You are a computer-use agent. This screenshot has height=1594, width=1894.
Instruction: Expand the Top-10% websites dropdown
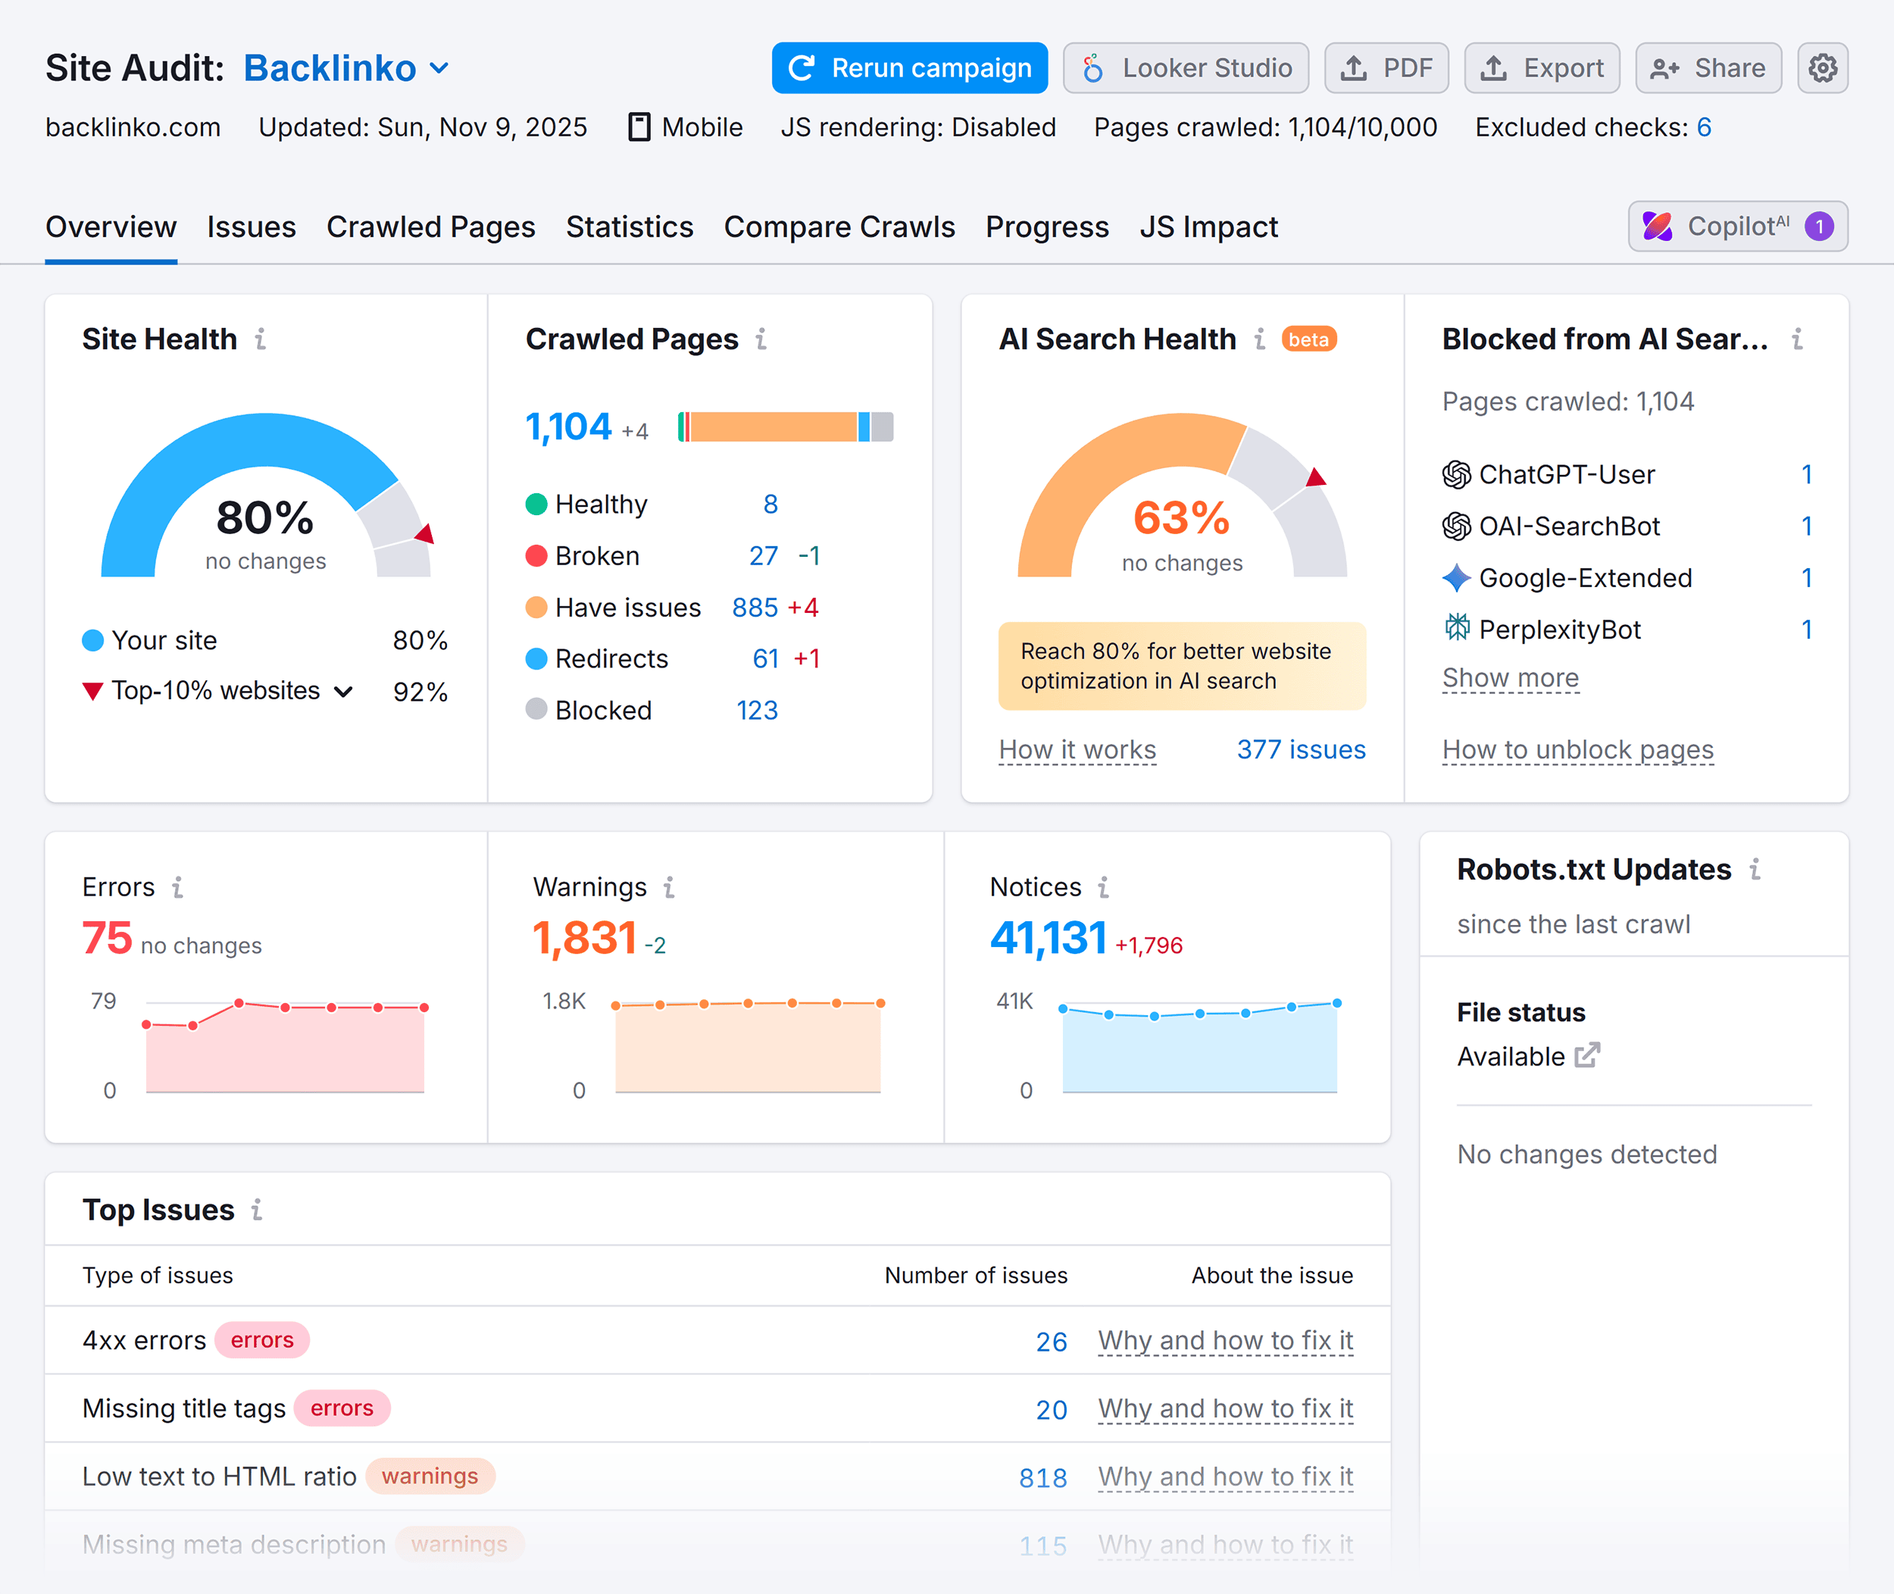point(342,691)
